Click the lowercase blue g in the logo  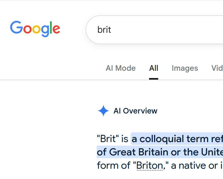click(x=45, y=31)
